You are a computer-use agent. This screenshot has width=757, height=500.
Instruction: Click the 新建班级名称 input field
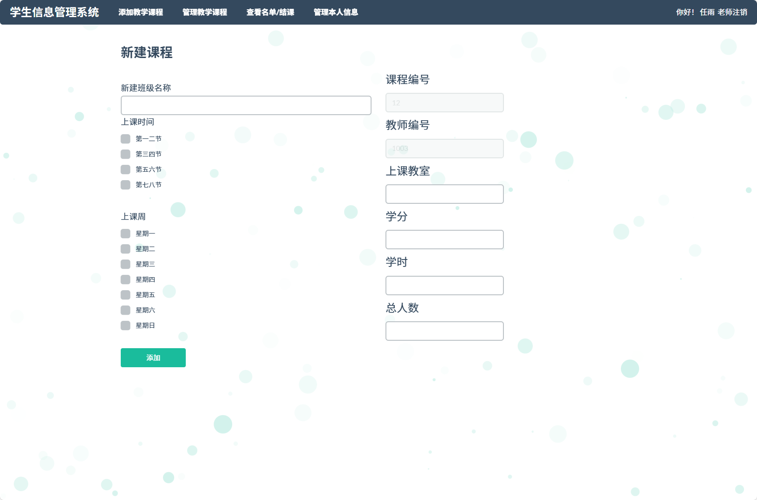coord(246,105)
